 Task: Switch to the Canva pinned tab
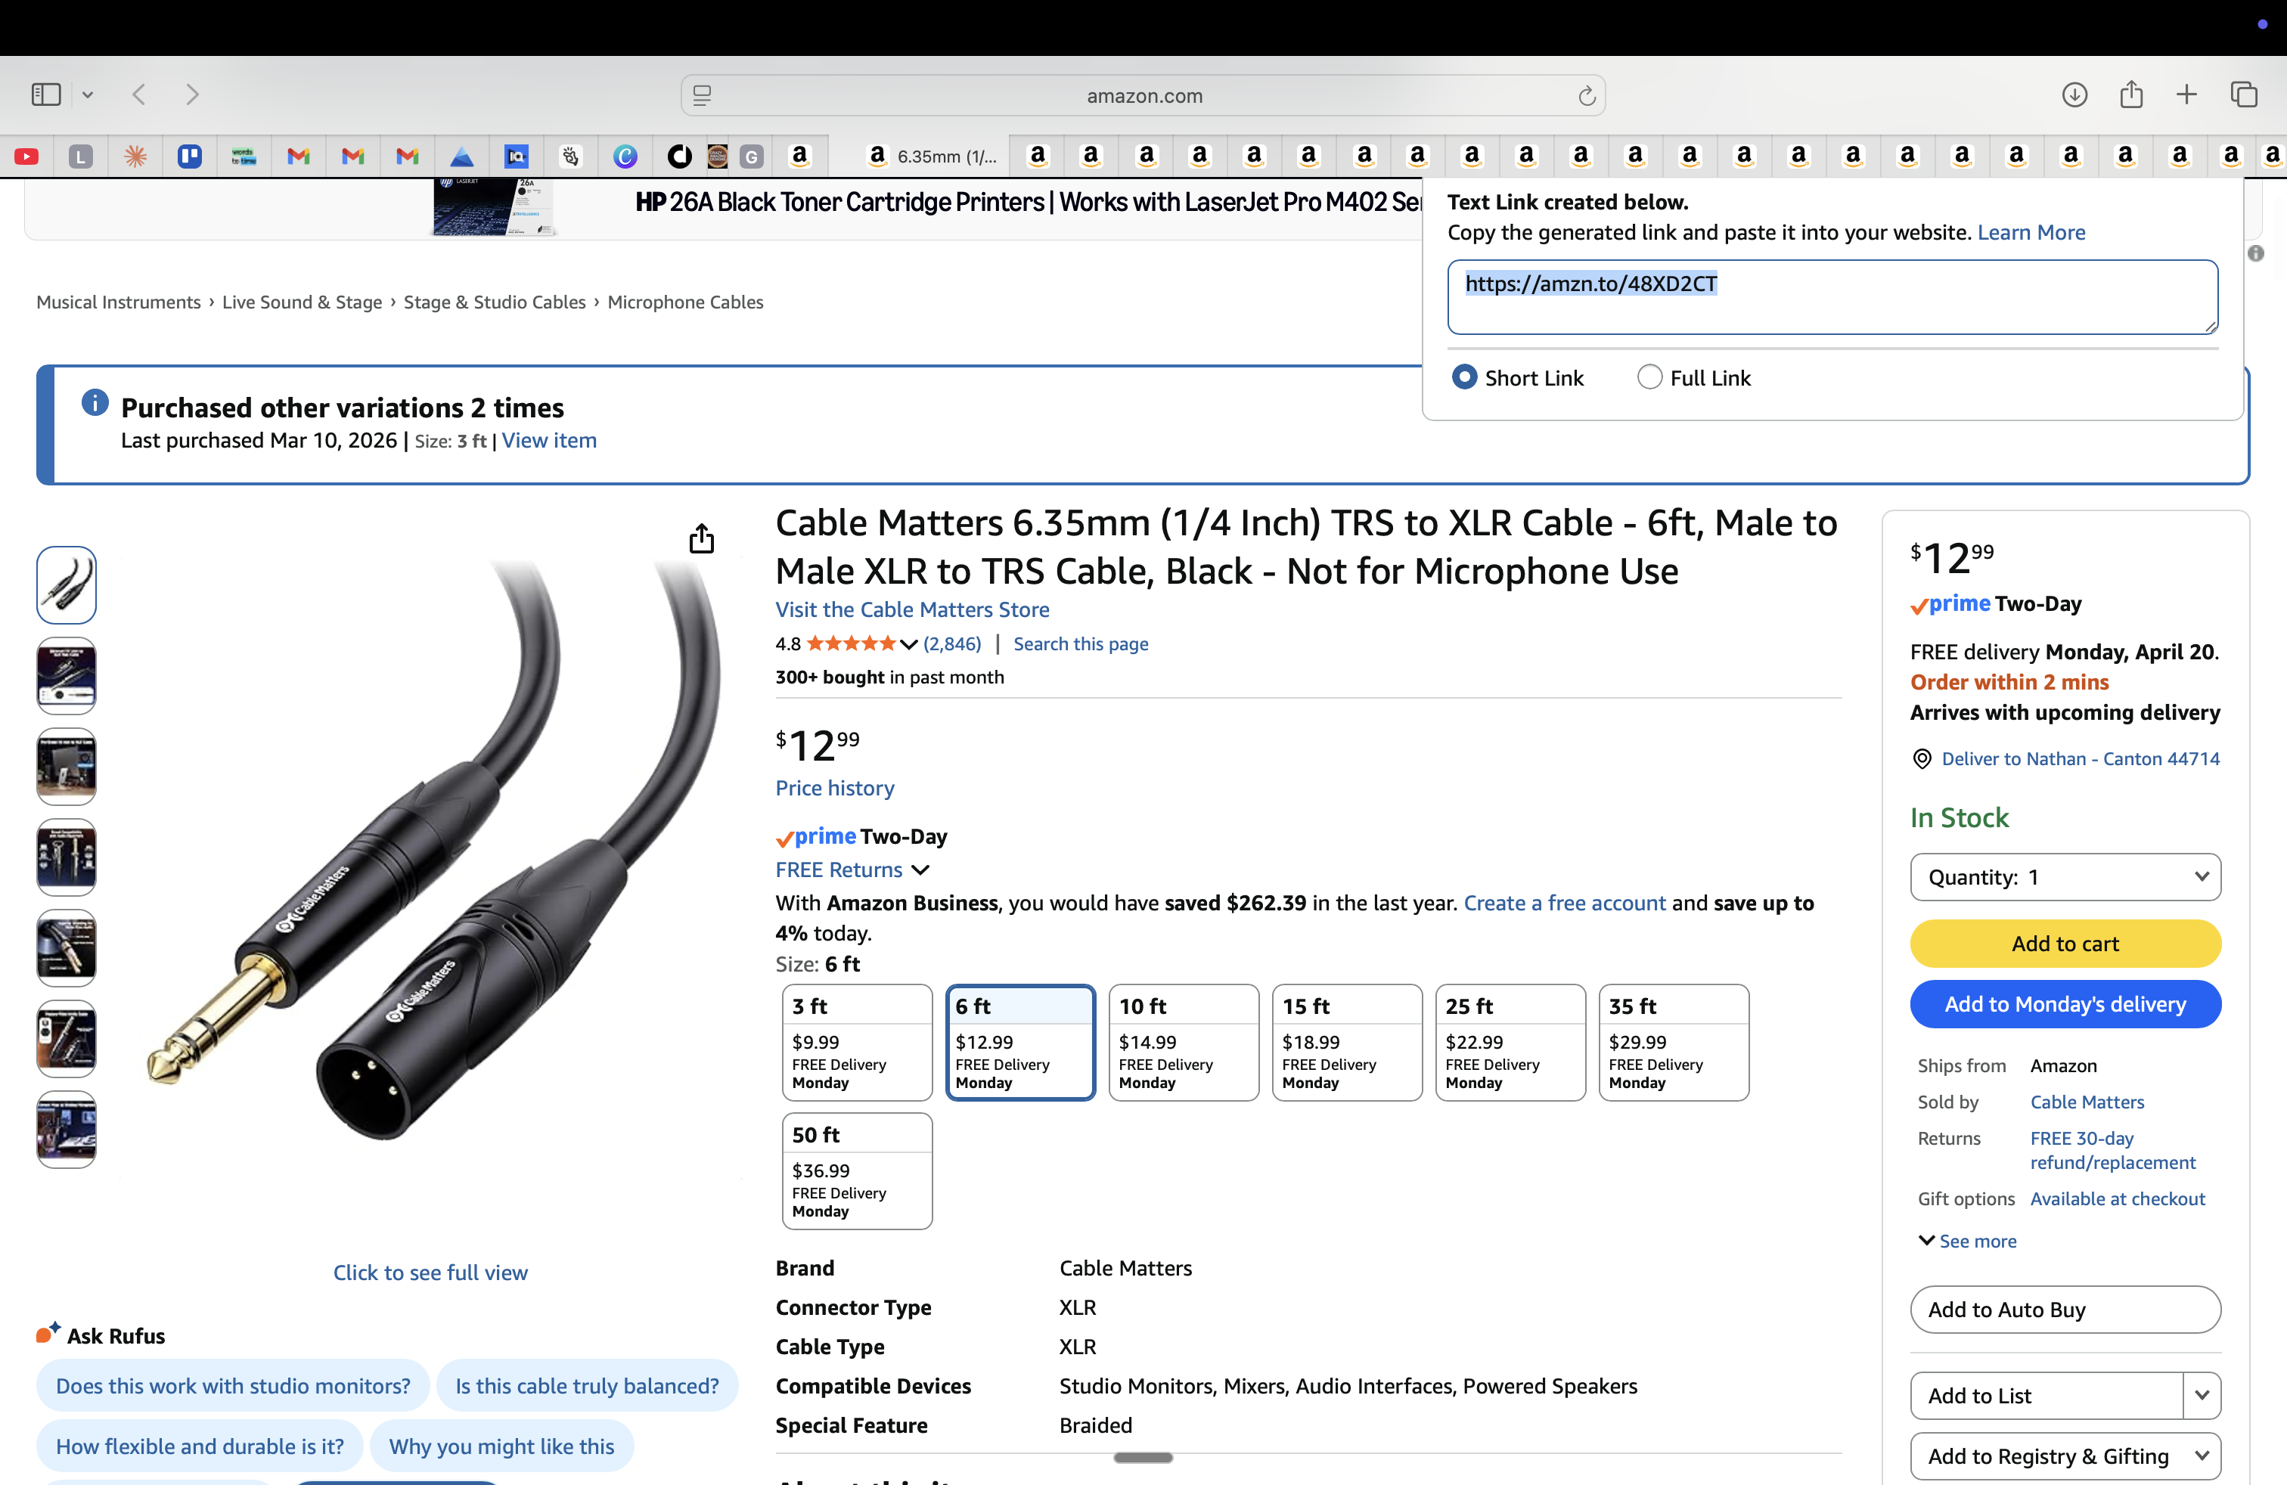[625, 156]
